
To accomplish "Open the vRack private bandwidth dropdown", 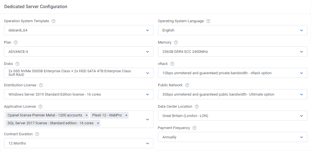I will [x=232, y=73].
